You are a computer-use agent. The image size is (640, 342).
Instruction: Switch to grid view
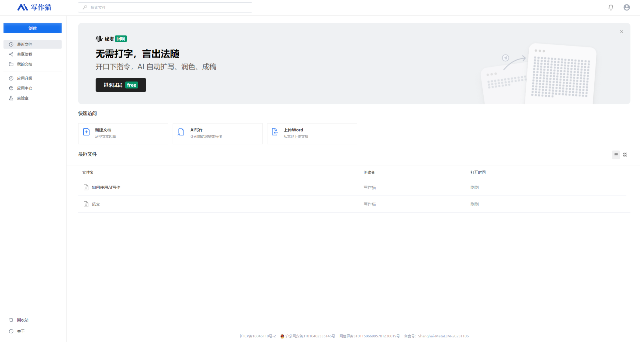click(x=625, y=155)
